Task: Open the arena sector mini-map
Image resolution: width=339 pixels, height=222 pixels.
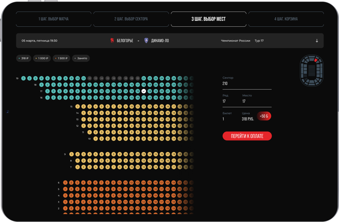Action: (311, 70)
